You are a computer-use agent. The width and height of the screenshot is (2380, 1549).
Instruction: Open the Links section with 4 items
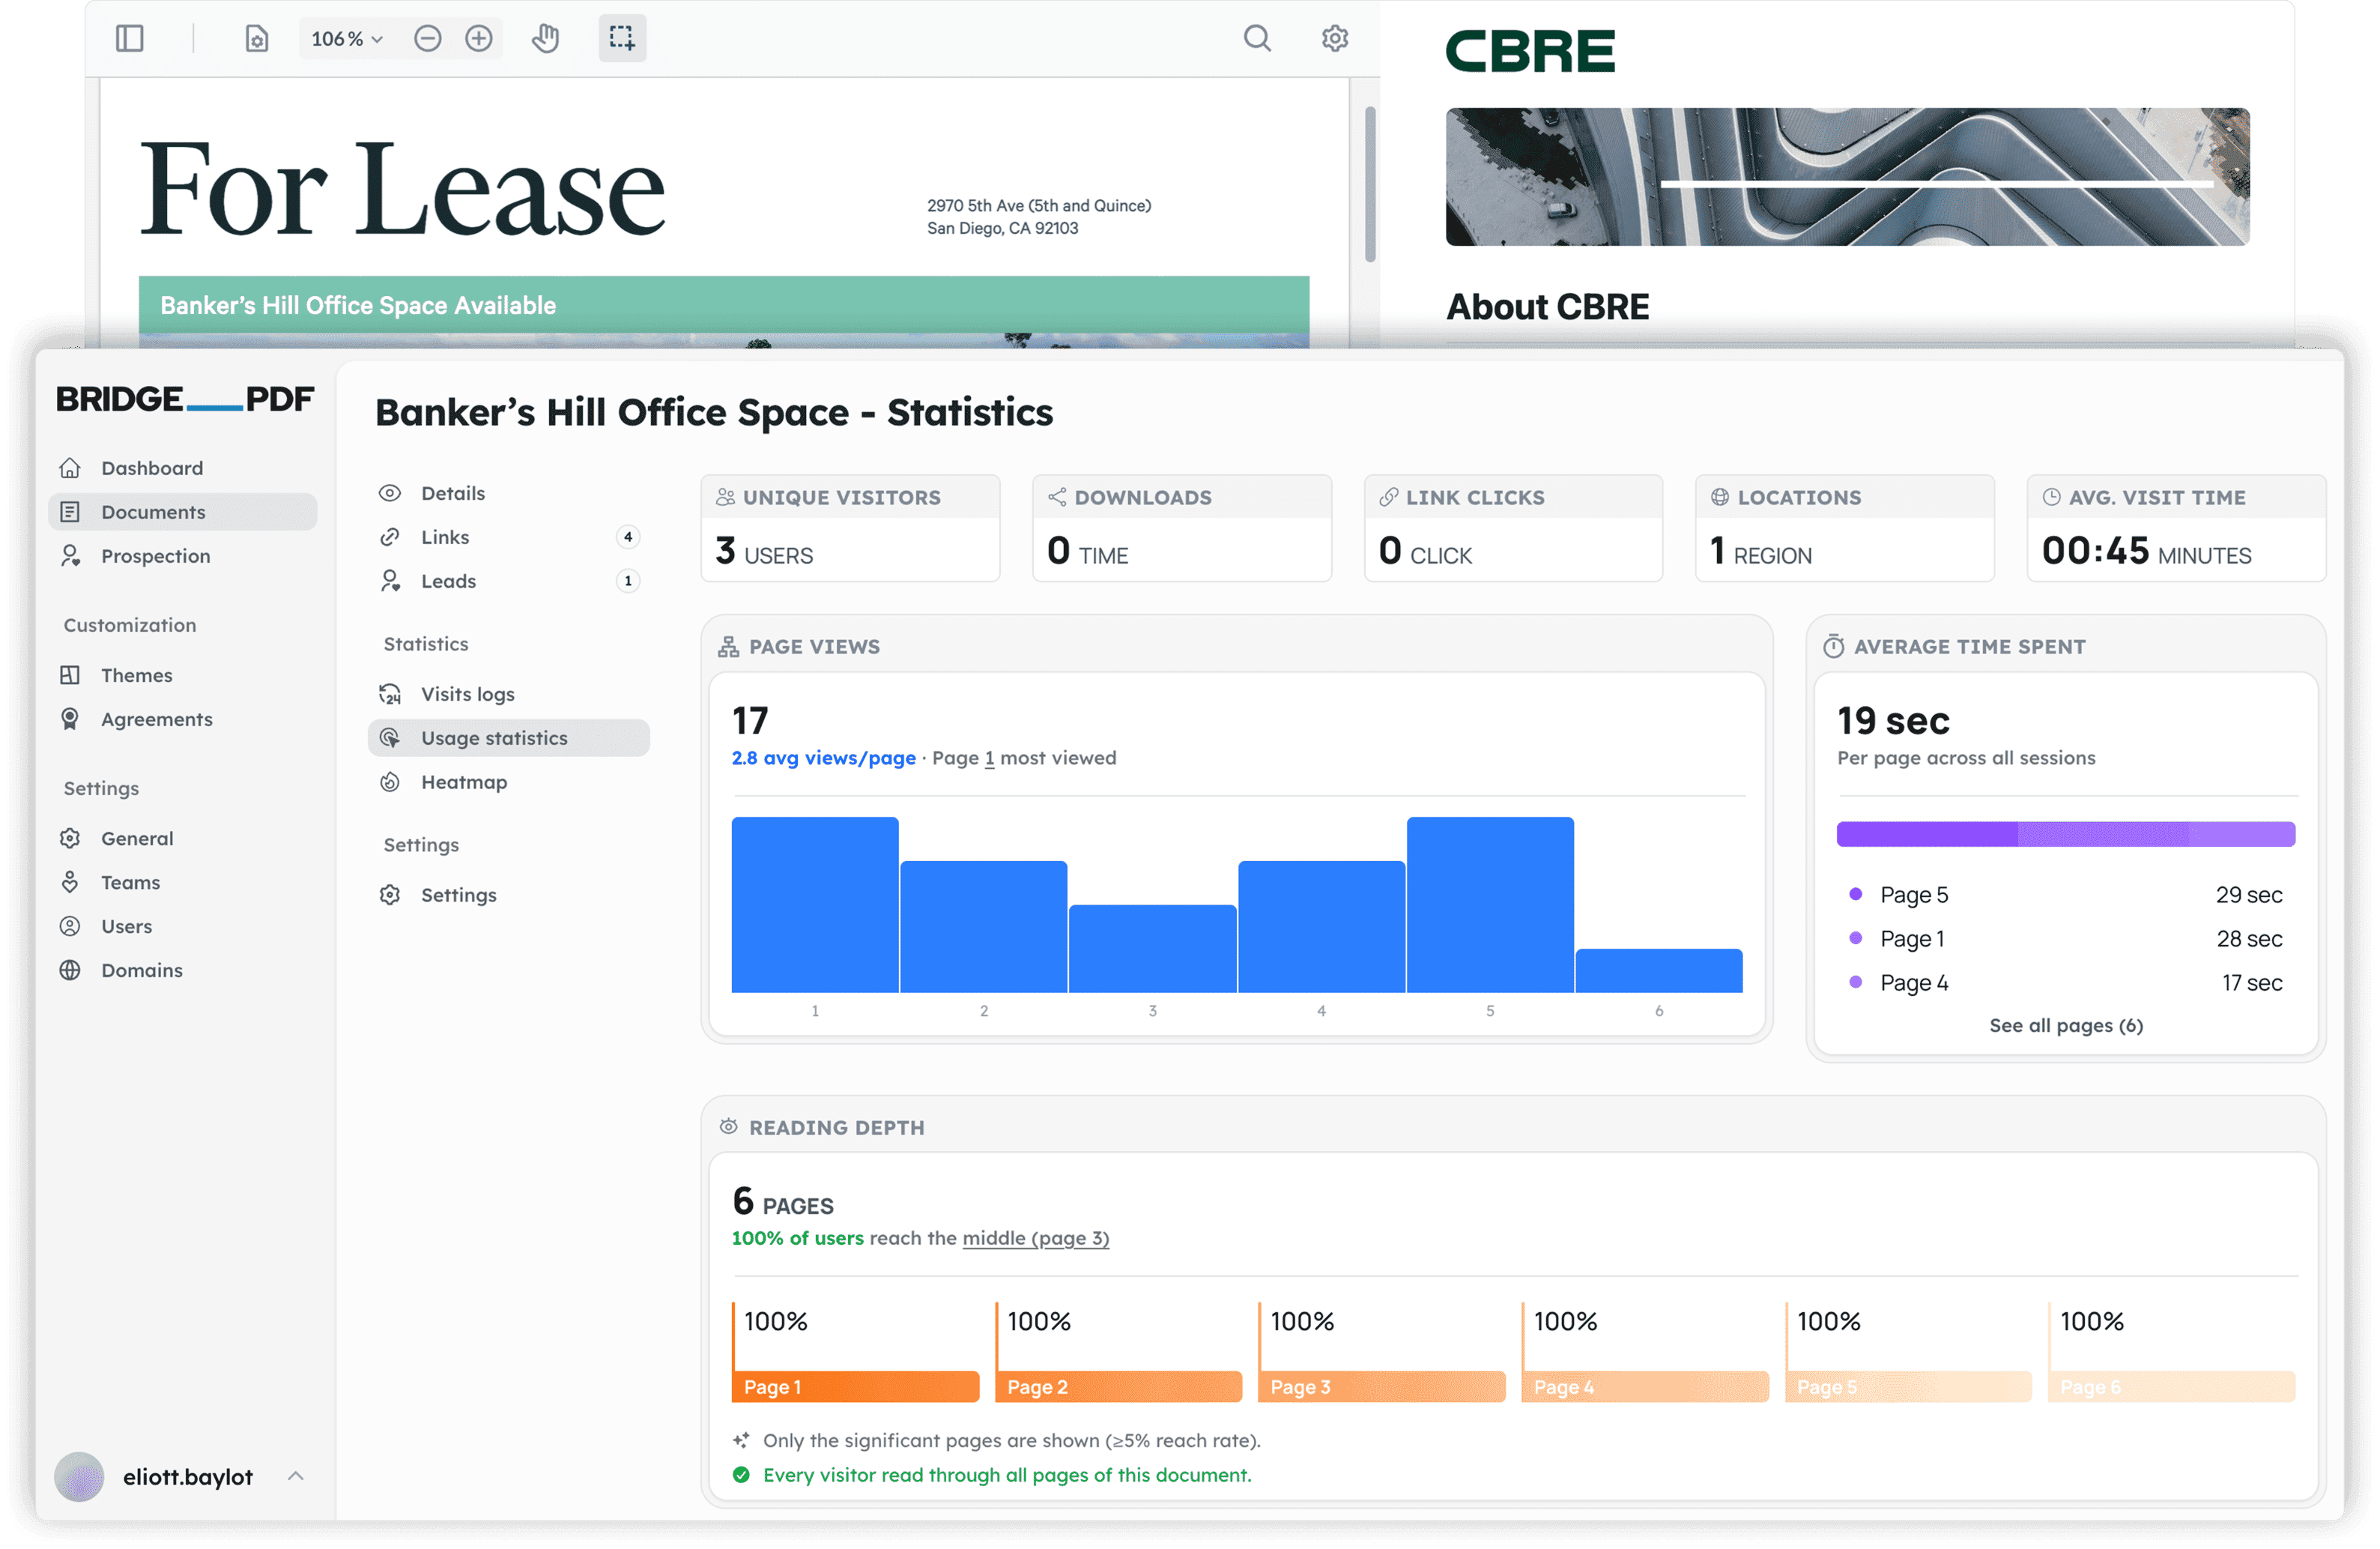[x=445, y=537]
